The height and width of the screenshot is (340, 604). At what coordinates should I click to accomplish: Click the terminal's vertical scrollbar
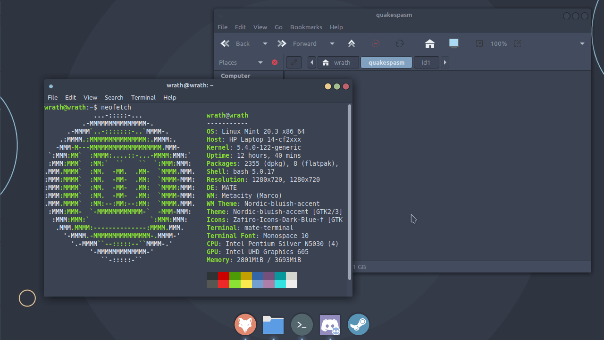(350, 193)
